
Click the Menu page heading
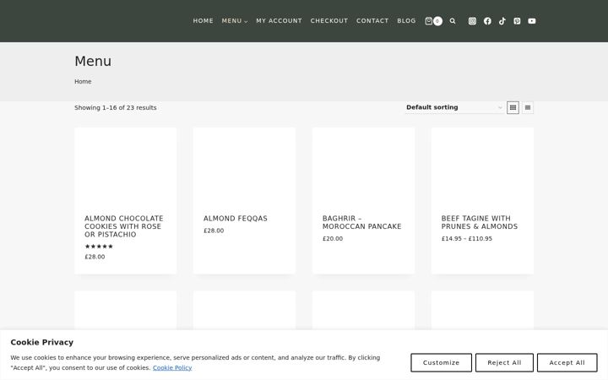[93, 62]
